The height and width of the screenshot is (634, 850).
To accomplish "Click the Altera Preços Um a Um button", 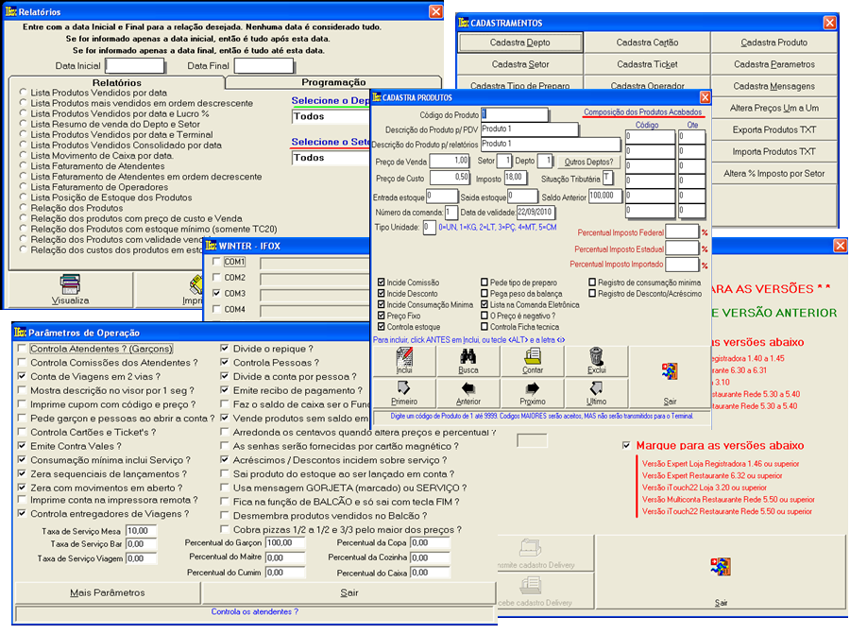I will click(773, 108).
